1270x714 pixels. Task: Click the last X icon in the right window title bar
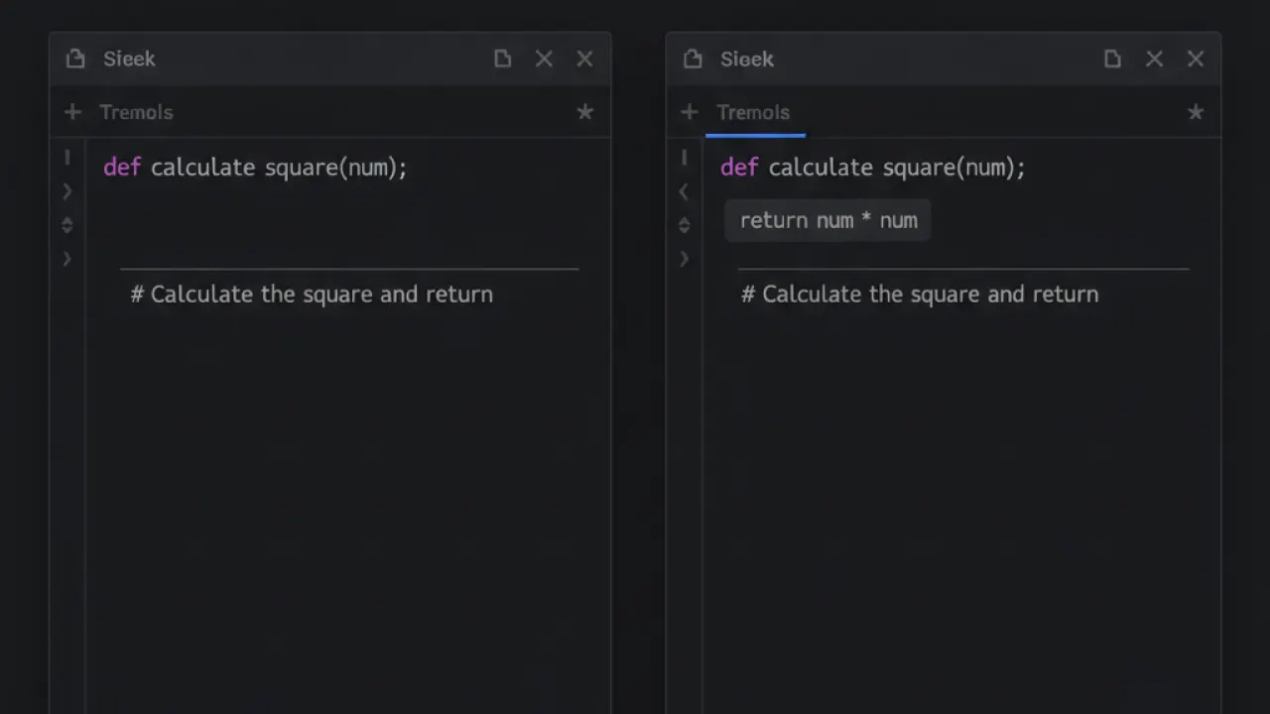(x=1196, y=59)
